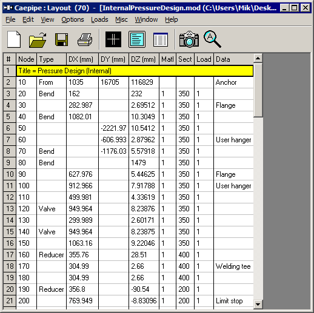Click the scrollbar up arrow

(x=258, y=58)
